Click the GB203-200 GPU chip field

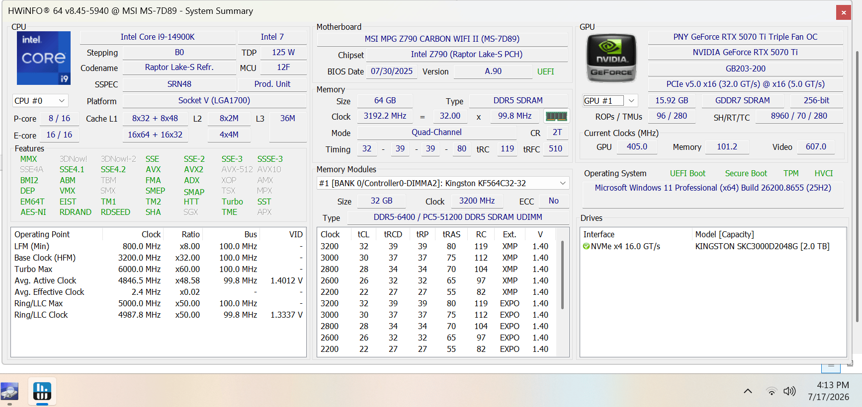click(x=745, y=68)
